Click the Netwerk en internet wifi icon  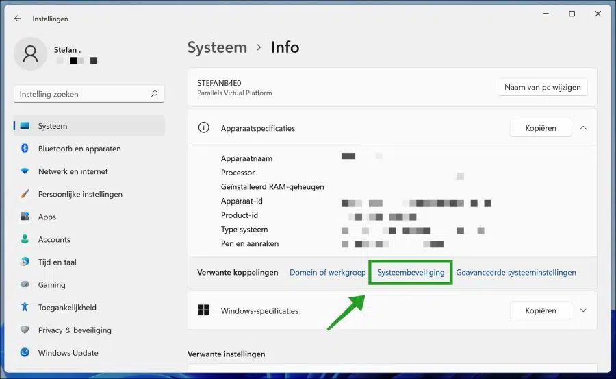point(25,171)
